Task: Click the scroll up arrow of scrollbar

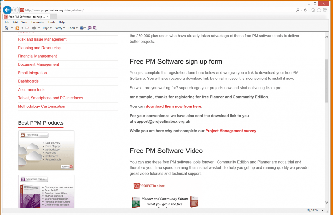Action: (326, 37)
